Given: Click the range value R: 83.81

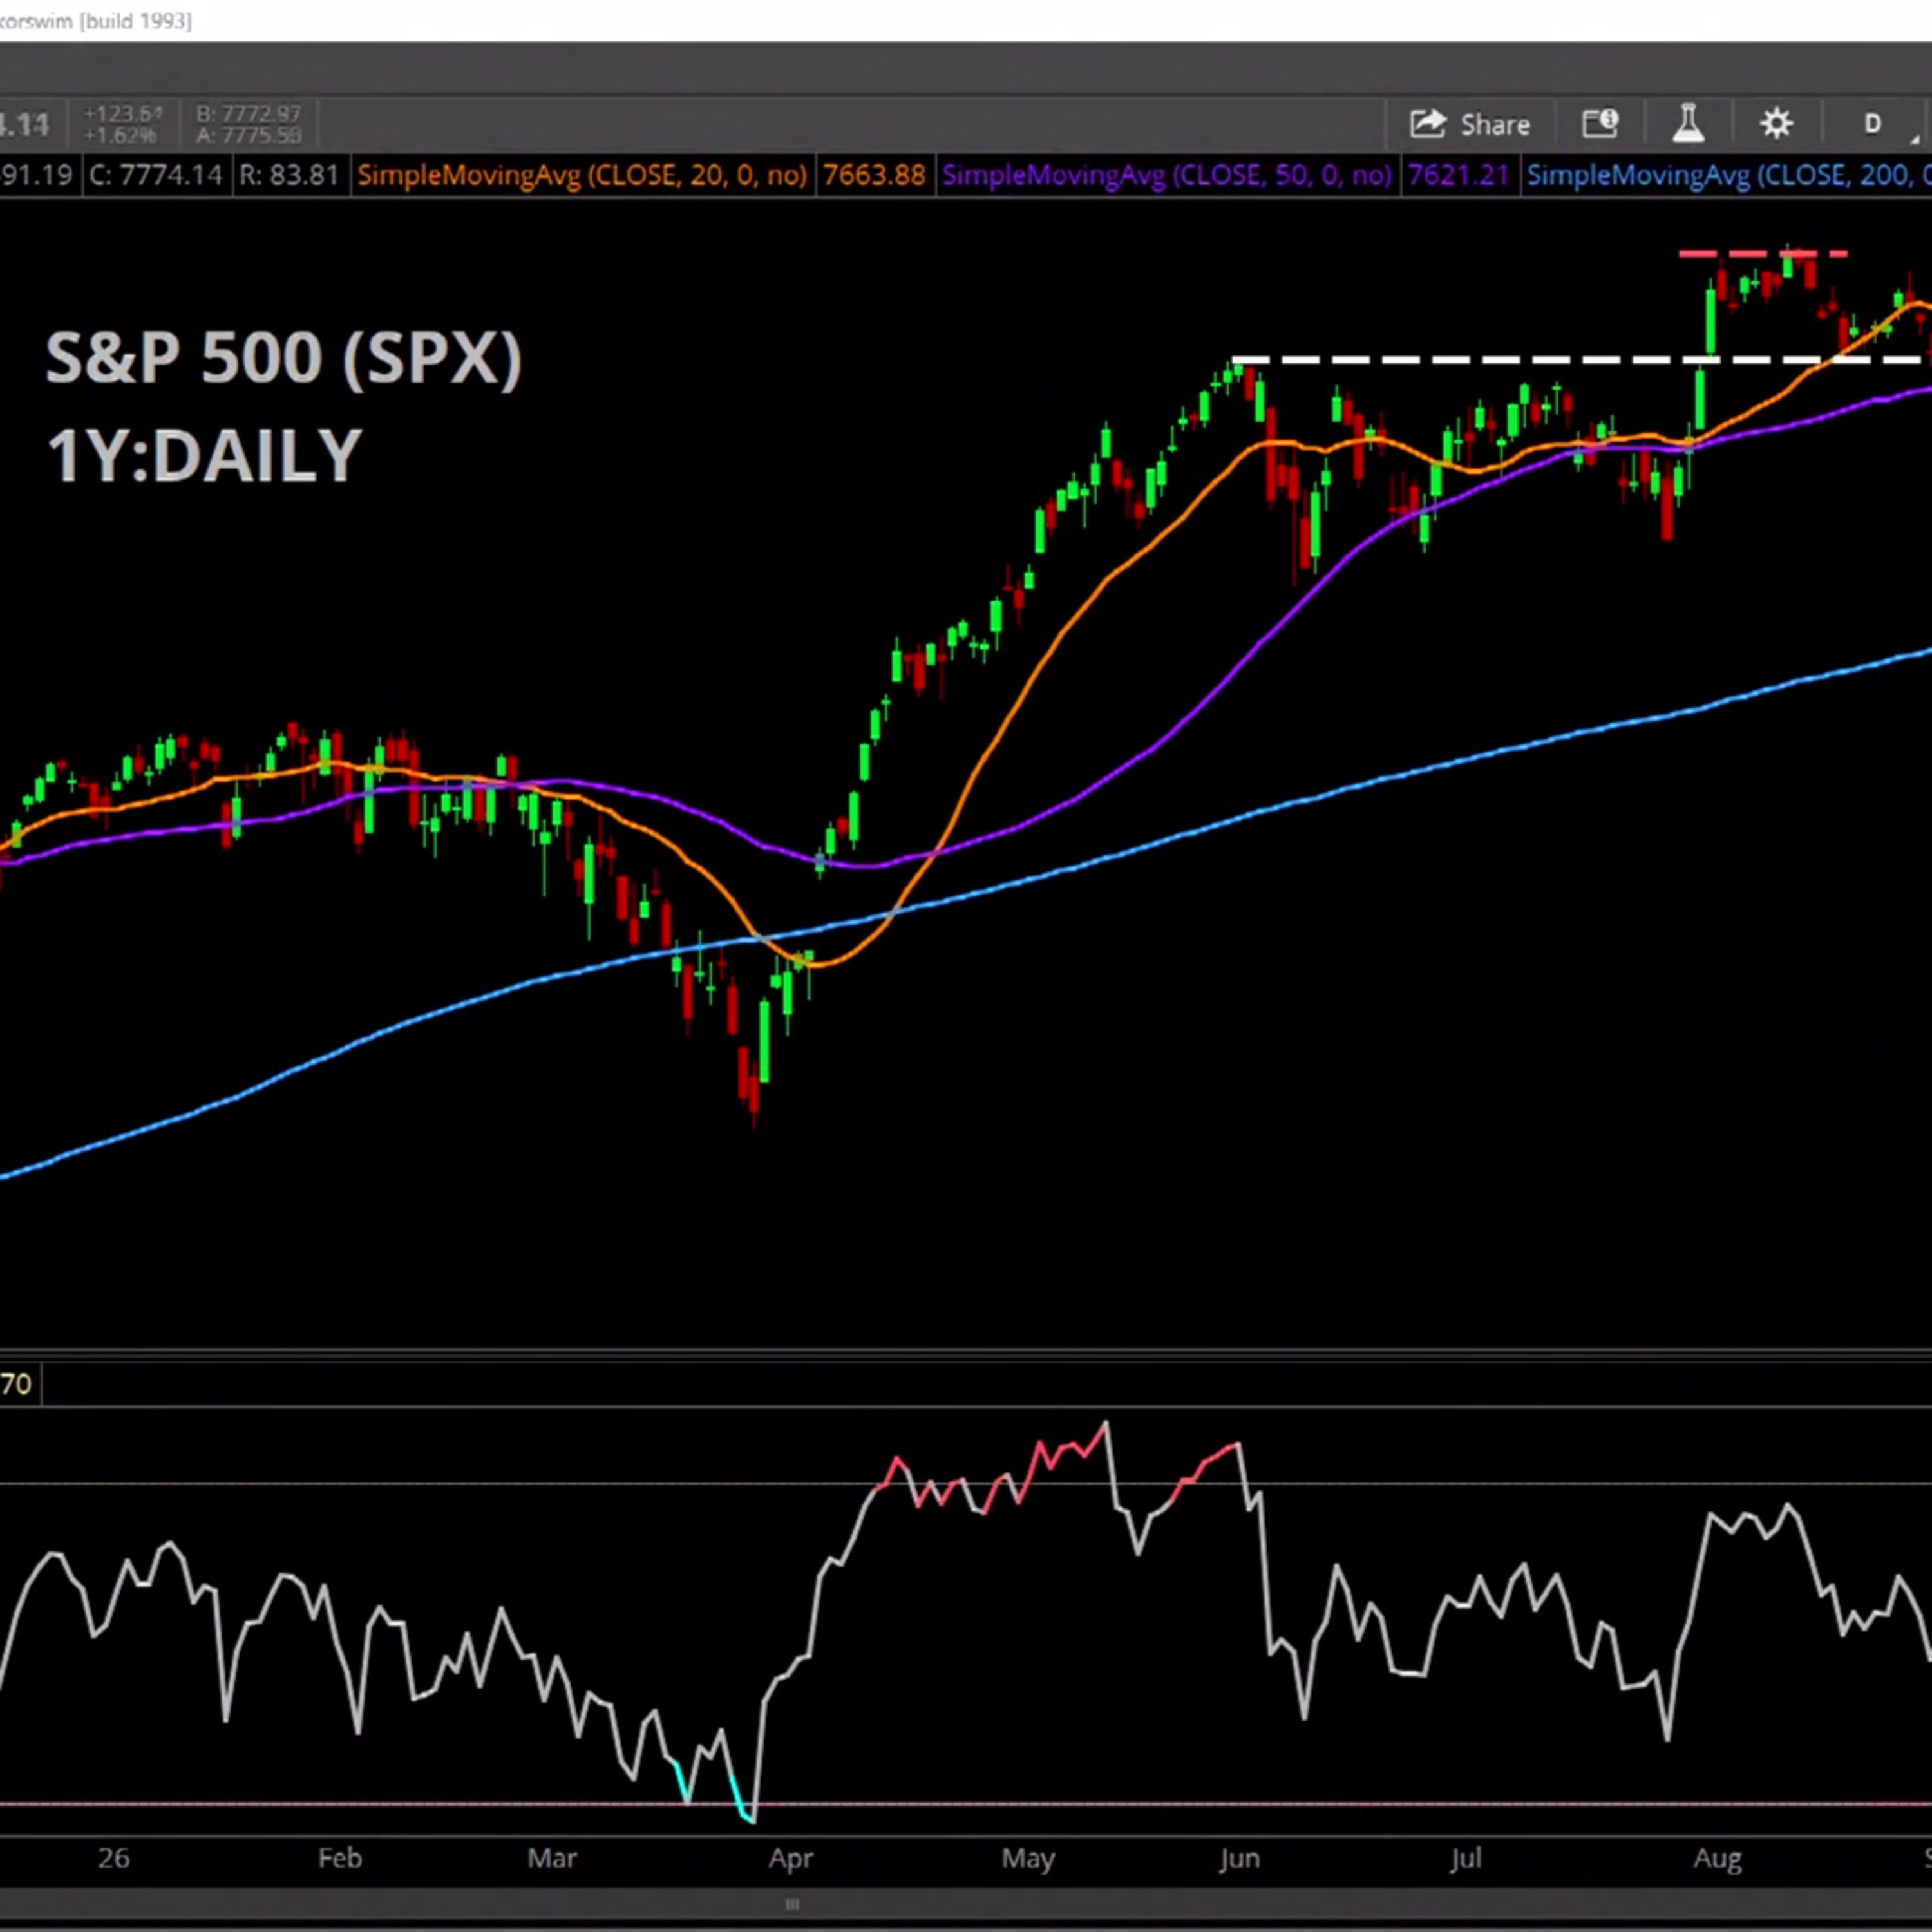Looking at the screenshot, I should point(290,176).
